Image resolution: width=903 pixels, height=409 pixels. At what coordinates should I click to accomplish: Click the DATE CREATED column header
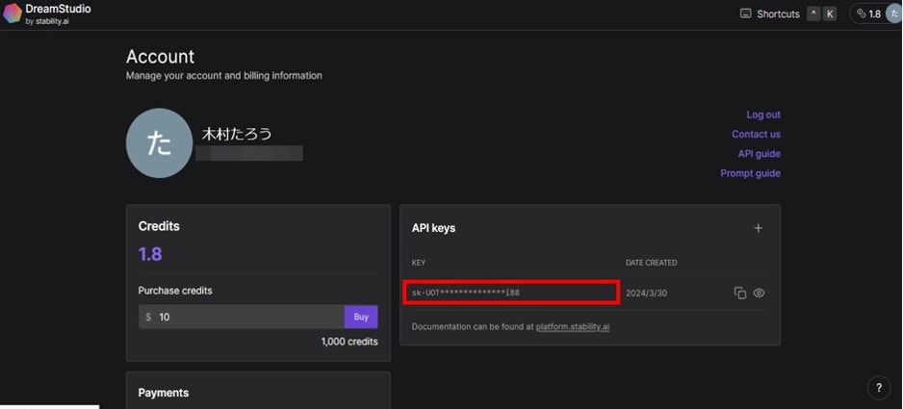tap(652, 263)
